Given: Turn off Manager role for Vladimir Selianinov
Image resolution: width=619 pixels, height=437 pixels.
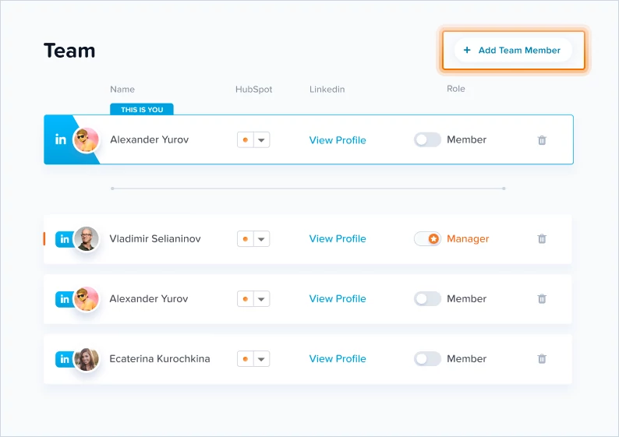Looking at the screenshot, I should 427,238.
